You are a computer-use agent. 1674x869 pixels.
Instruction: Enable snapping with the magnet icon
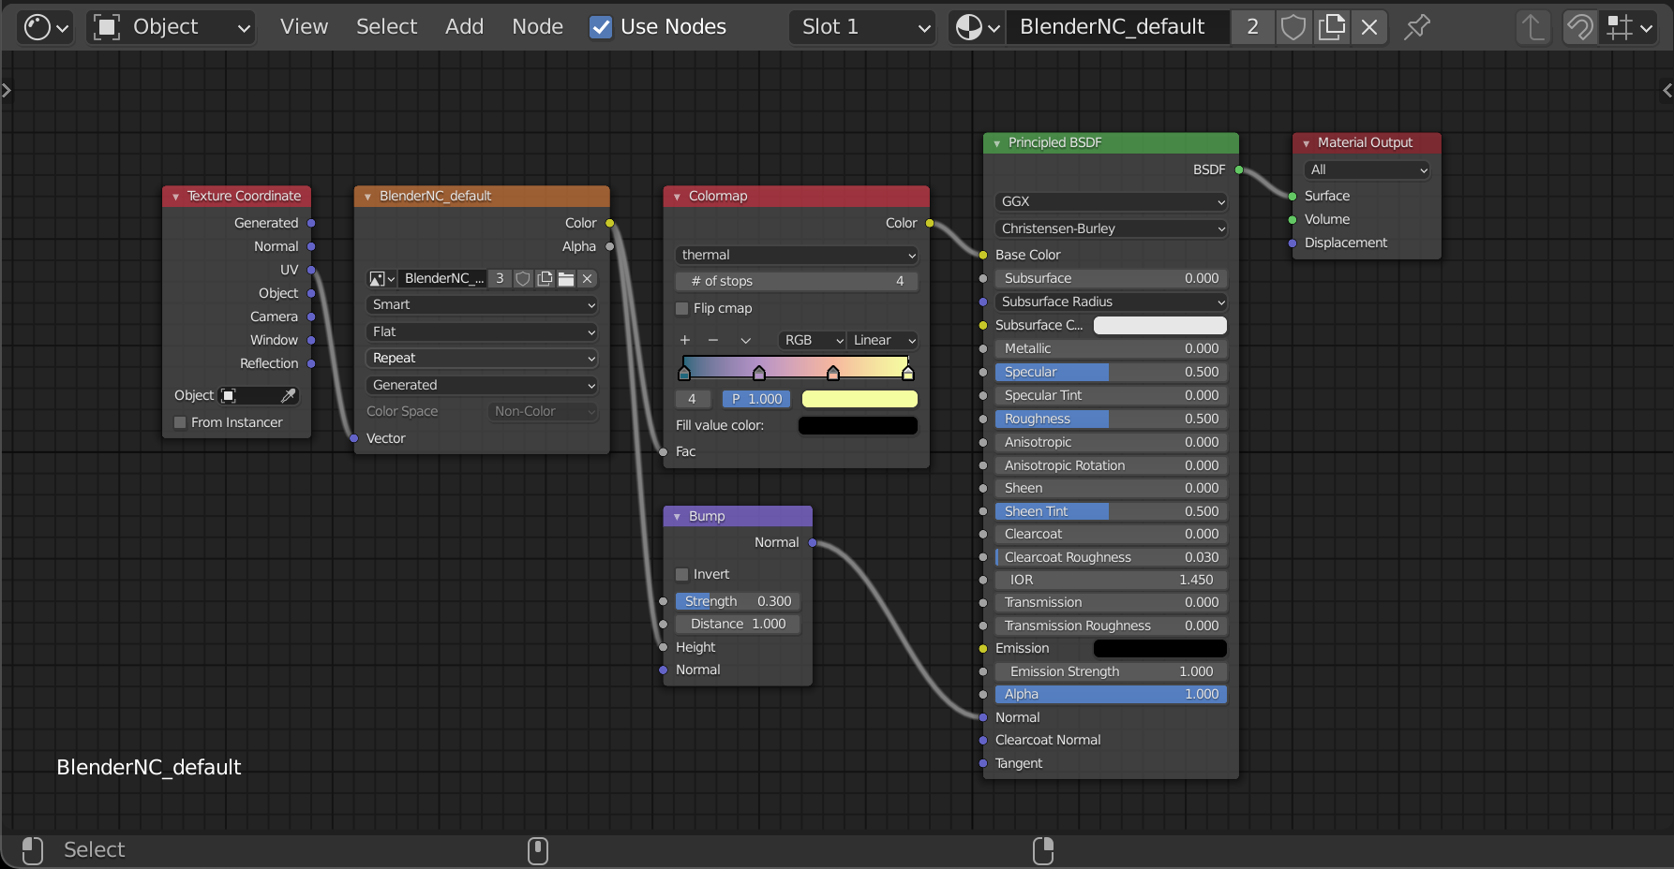point(1580,27)
